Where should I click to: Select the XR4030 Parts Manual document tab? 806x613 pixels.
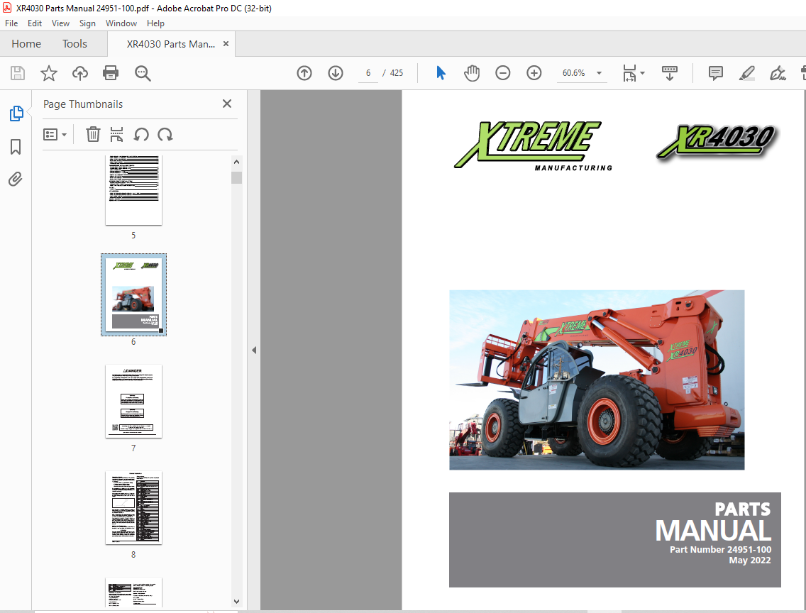click(171, 44)
